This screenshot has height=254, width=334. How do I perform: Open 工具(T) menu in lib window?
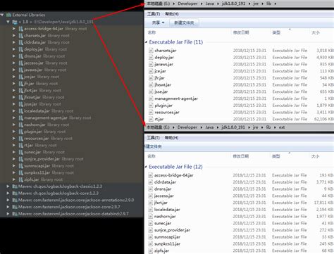[154, 14]
